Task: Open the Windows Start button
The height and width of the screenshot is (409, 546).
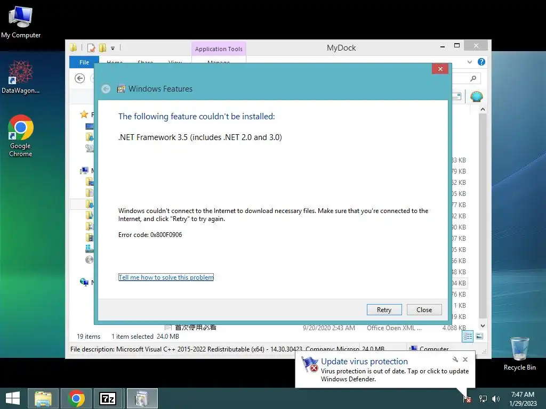Action: (x=13, y=398)
